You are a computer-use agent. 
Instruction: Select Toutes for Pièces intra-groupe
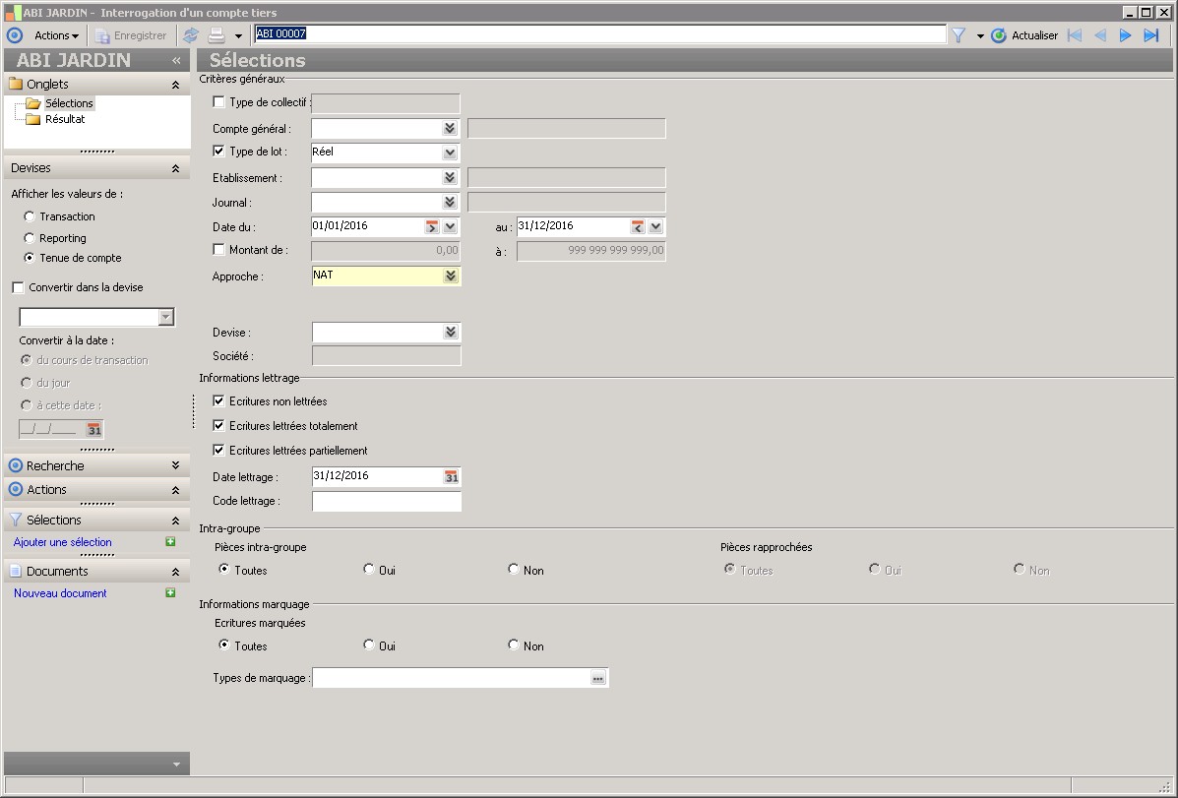click(x=223, y=570)
